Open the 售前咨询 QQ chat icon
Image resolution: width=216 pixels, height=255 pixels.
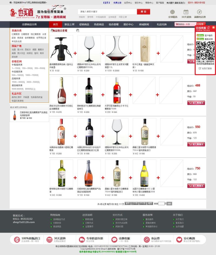(200, 39)
